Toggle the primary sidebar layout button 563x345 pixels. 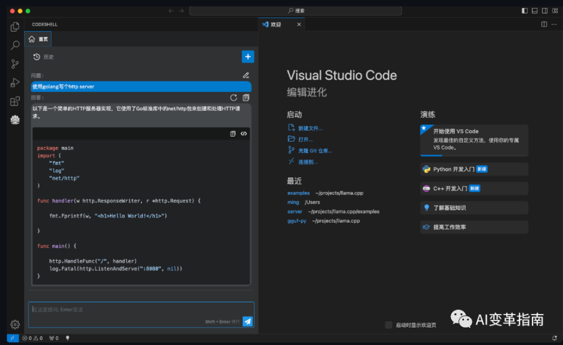(524, 11)
